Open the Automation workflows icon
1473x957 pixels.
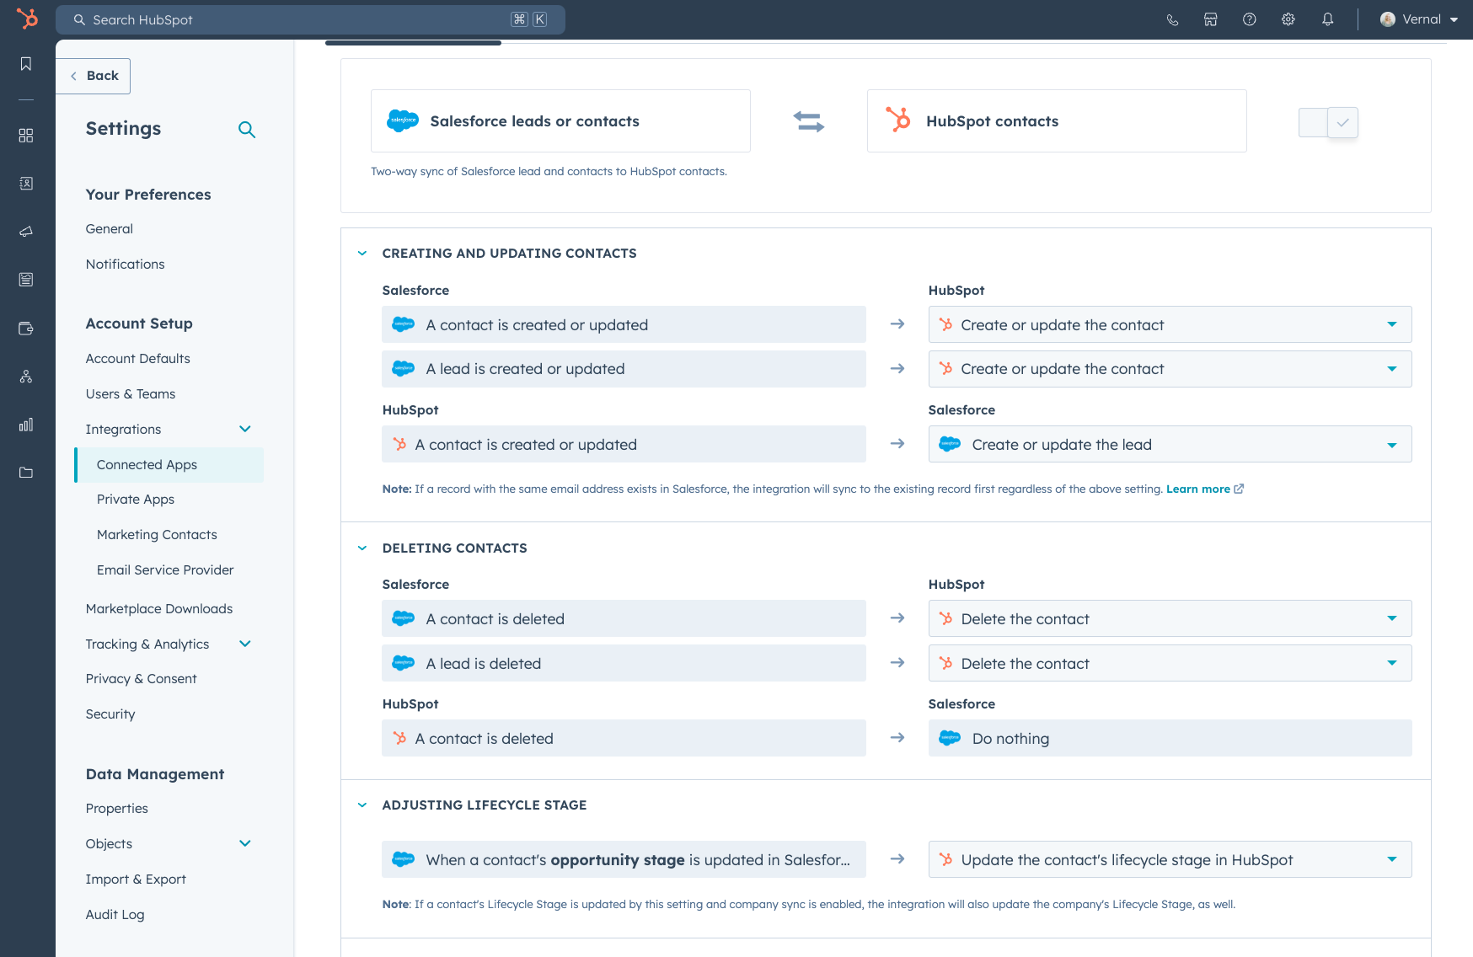[26, 377]
